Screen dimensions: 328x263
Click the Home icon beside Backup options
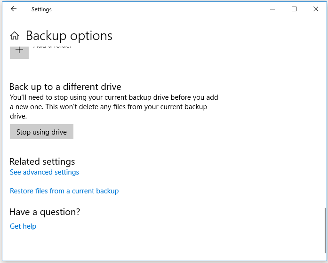pos(15,36)
